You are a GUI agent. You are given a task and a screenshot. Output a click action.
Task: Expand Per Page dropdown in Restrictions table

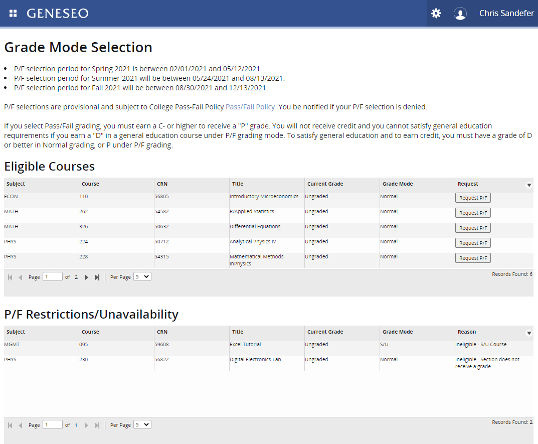tap(142, 424)
